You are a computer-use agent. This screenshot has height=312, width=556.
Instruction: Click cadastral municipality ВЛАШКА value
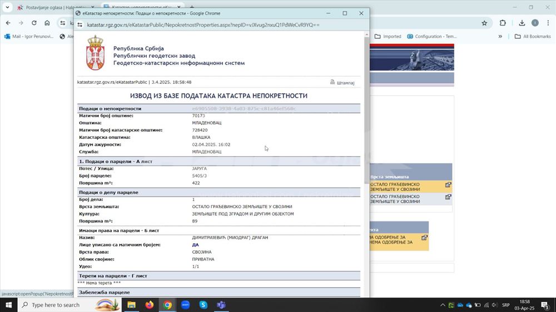(x=201, y=137)
